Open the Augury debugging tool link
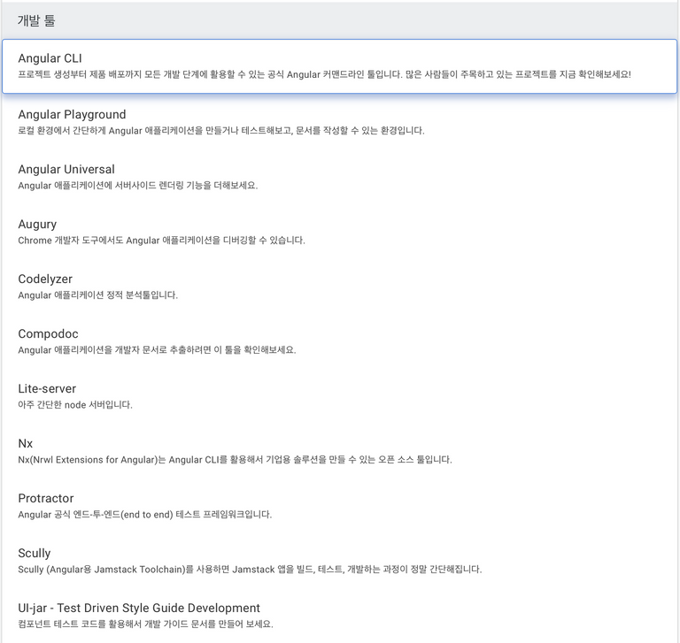The width and height of the screenshot is (680, 643). (339, 232)
